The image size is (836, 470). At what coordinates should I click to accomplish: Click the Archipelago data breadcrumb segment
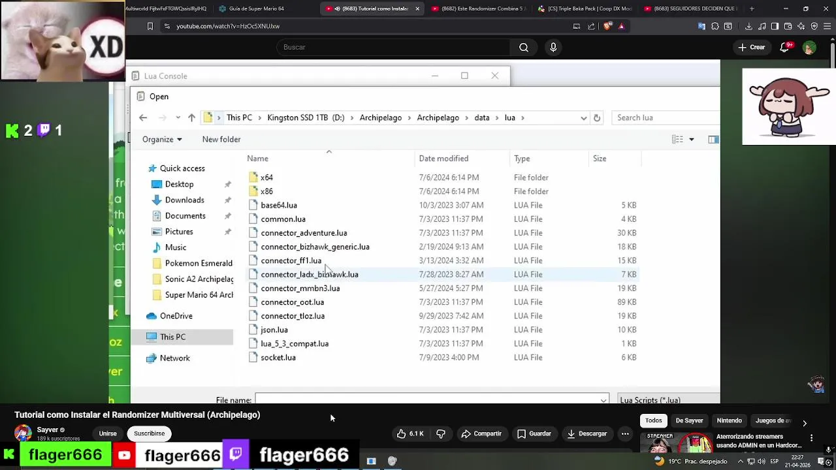[x=481, y=117]
